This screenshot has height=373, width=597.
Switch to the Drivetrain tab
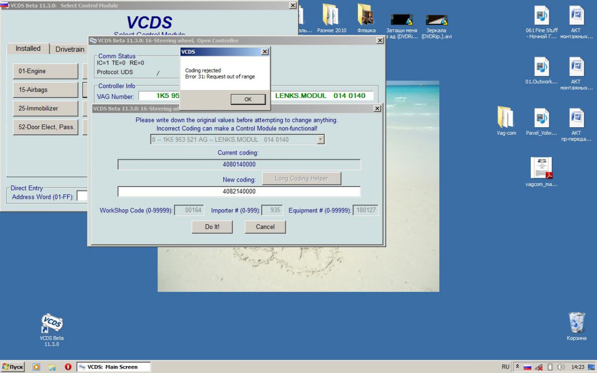click(x=70, y=50)
